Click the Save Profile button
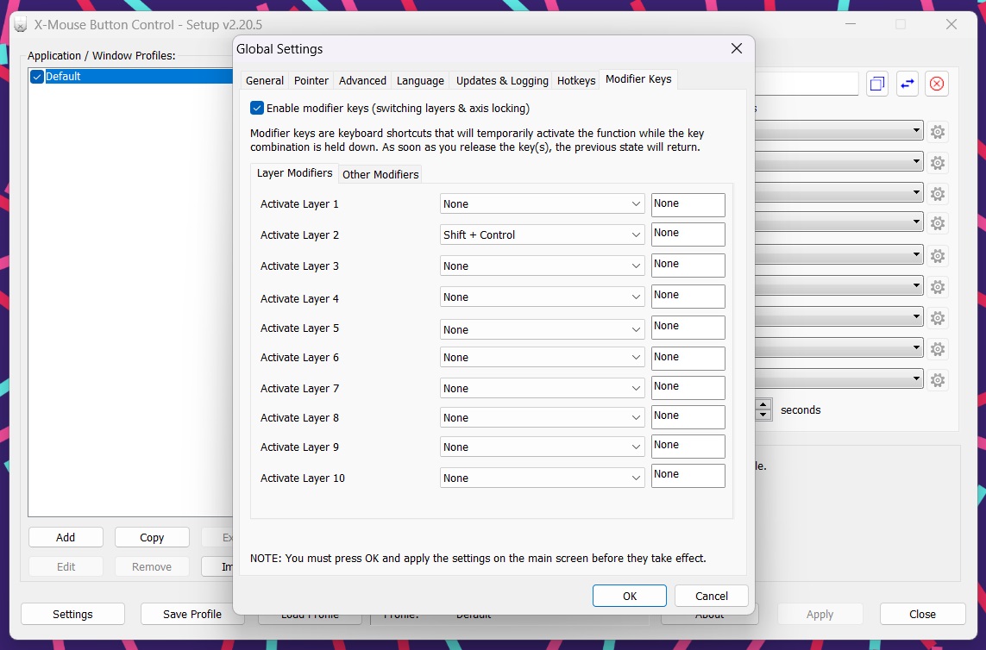Viewport: 986px width, 650px height. click(192, 614)
